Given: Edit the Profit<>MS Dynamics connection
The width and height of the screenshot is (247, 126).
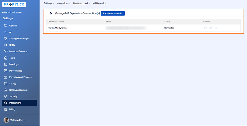Looking at the screenshot, I should (x=211, y=28).
